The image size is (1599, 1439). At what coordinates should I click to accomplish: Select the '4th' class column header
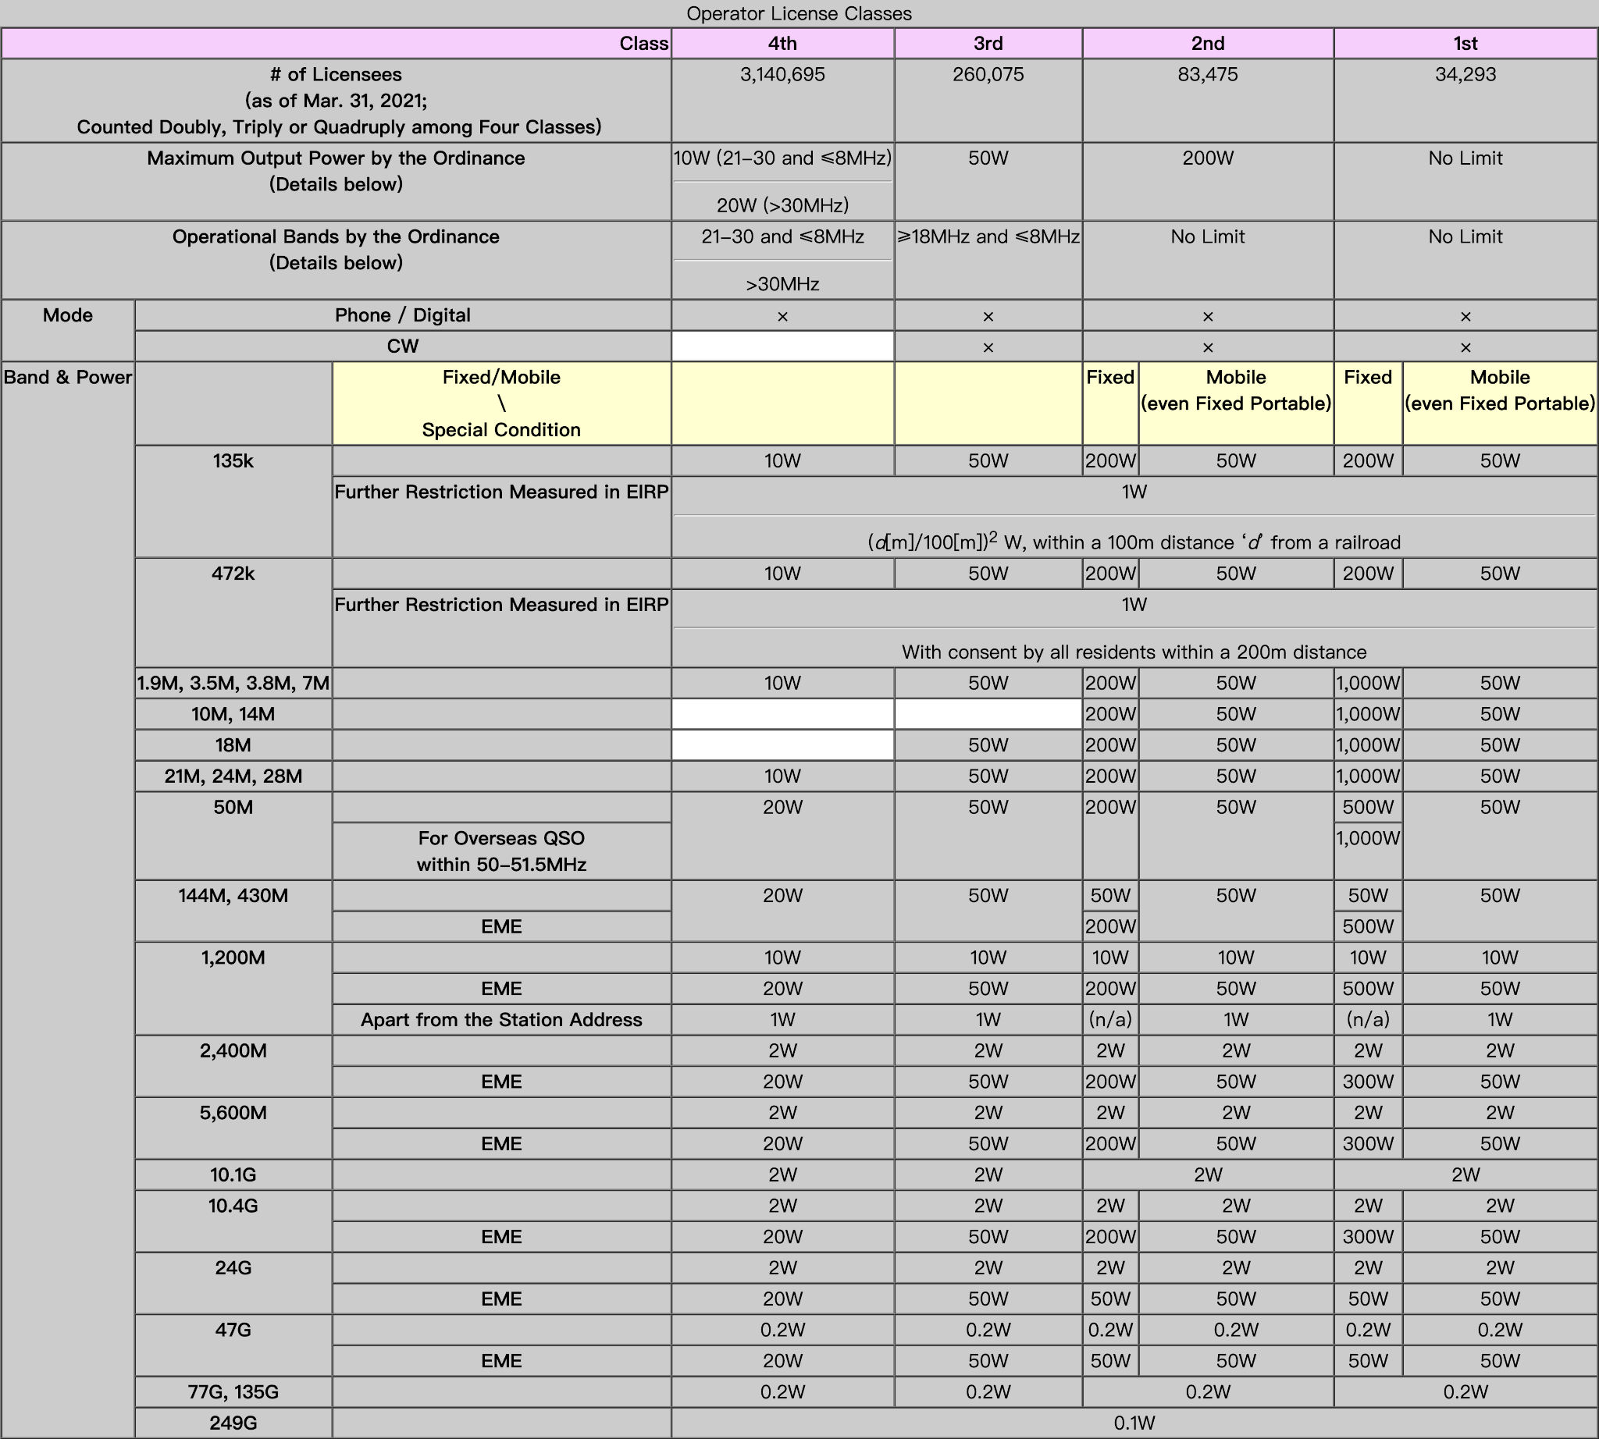[x=782, y=44]
